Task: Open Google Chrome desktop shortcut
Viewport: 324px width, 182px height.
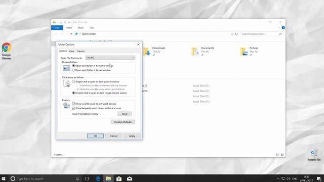Action: 7,51
